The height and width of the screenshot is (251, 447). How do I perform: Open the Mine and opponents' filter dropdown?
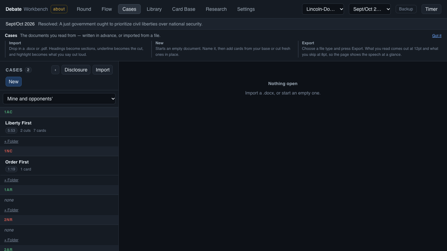coord(59,99)
